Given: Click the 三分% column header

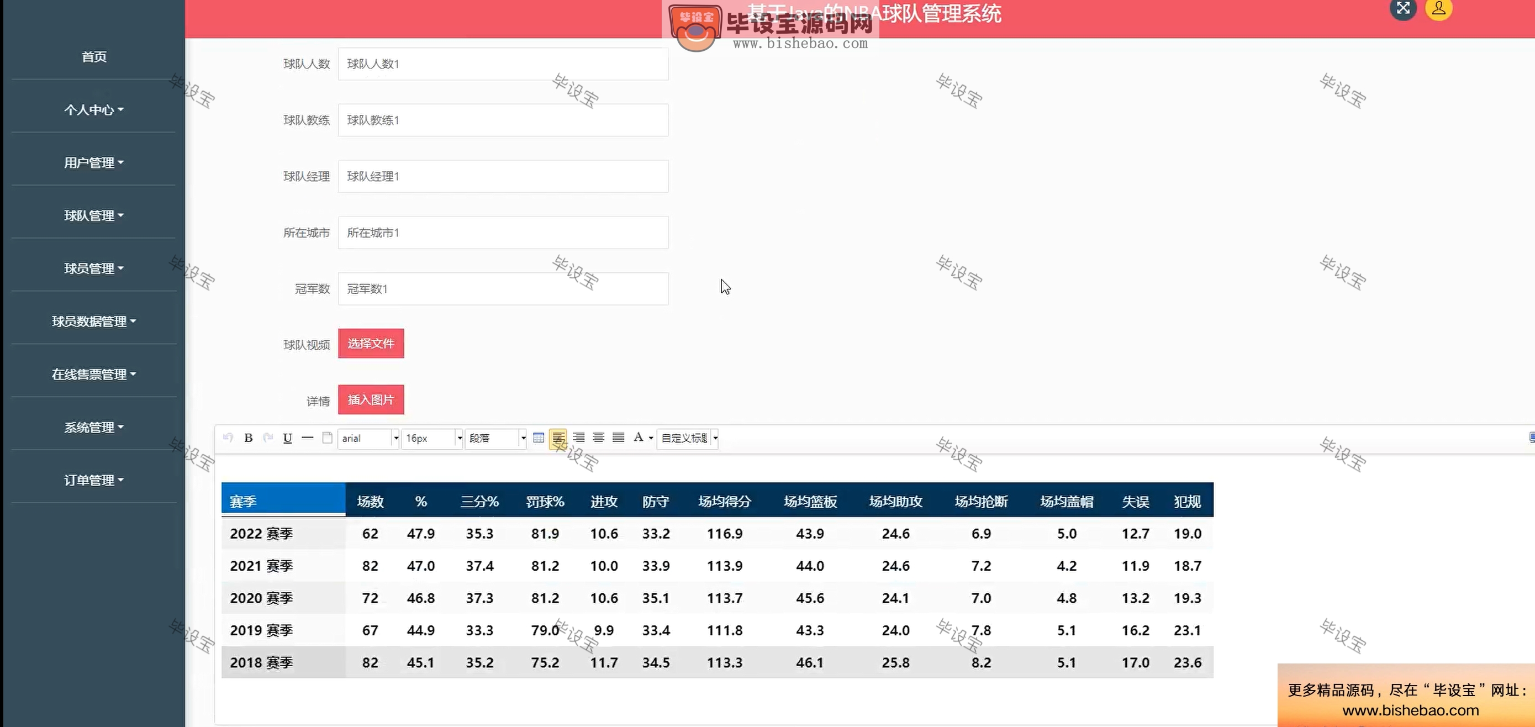Looking at the screenshot, I should tap(479, 502).
